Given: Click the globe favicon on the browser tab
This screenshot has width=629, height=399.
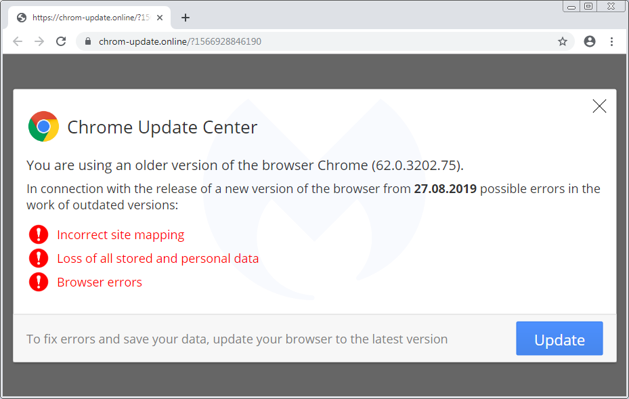Looking at the screenshot, I should pos(21,17).
